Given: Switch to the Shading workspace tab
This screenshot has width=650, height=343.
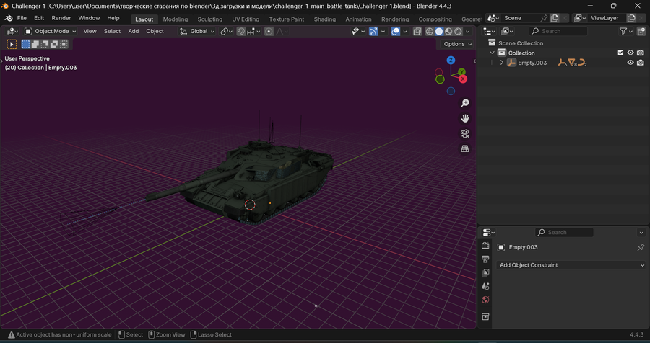Looking at the screenshot, I should 324,19.
